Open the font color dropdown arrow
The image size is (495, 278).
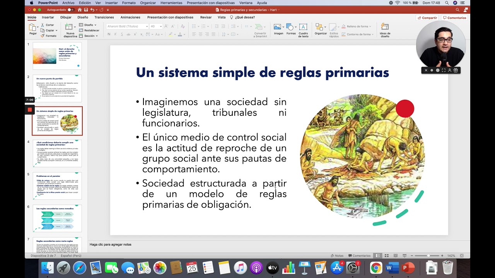184,34
